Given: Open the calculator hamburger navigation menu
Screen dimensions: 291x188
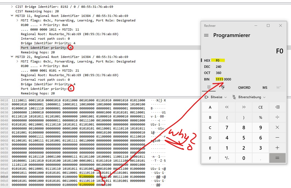Looking at the screenshot, I should [206, 35].
